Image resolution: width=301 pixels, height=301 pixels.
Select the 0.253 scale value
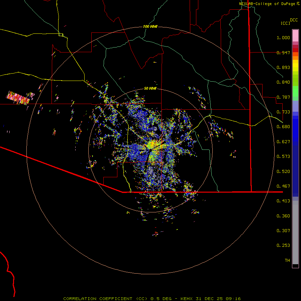point(283,245)
